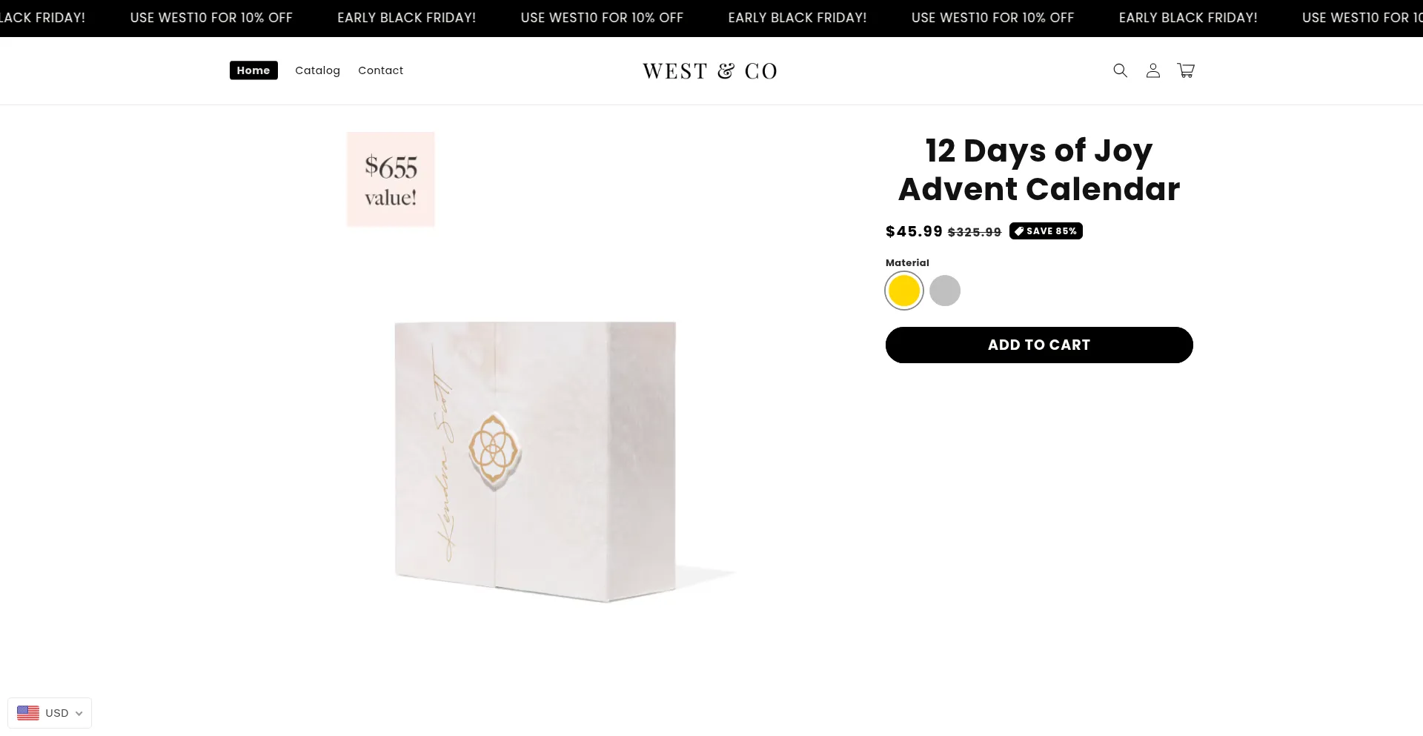
Task: Click the US flag in currency selector
Action: [28, 713]
